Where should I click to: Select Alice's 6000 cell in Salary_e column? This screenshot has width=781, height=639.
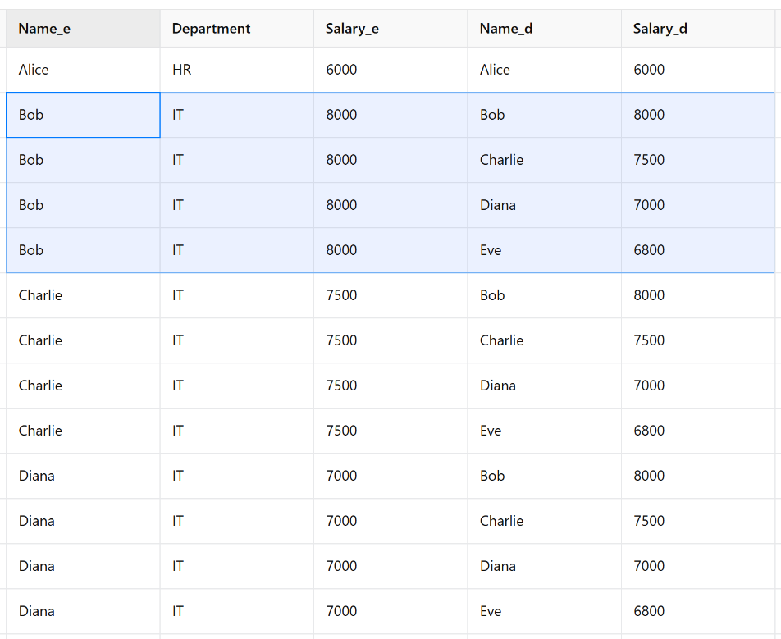point(390,70)
